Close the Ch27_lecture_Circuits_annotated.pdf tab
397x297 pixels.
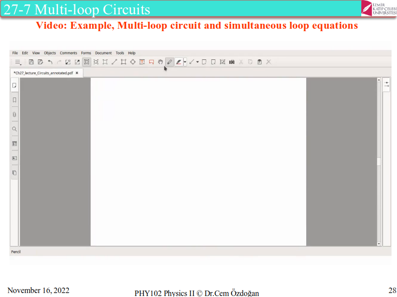pyautogui.click(x=77, y=72)
